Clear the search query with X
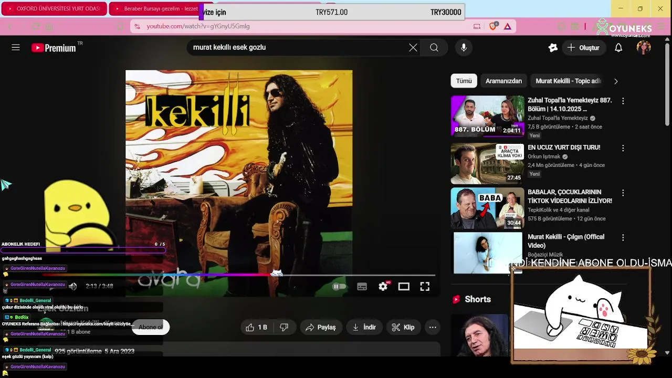The width and height of the screenshot is (672, 378). tap(413, 48)
